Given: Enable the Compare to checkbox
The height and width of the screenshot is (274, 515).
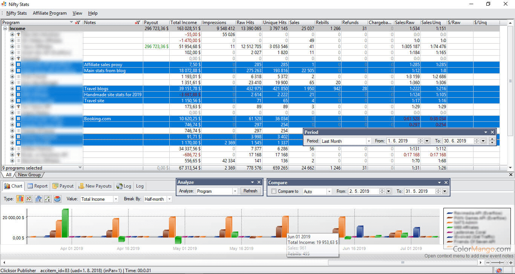Looking at the screenshot, I should pos(274,191).
